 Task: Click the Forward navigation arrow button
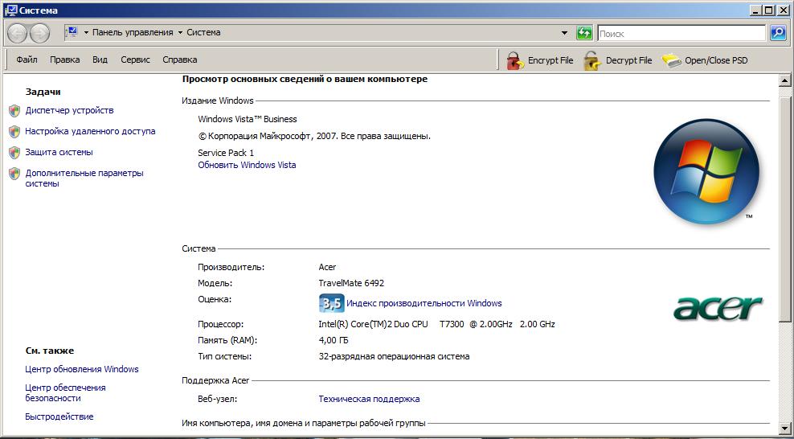tap(39, 34)
